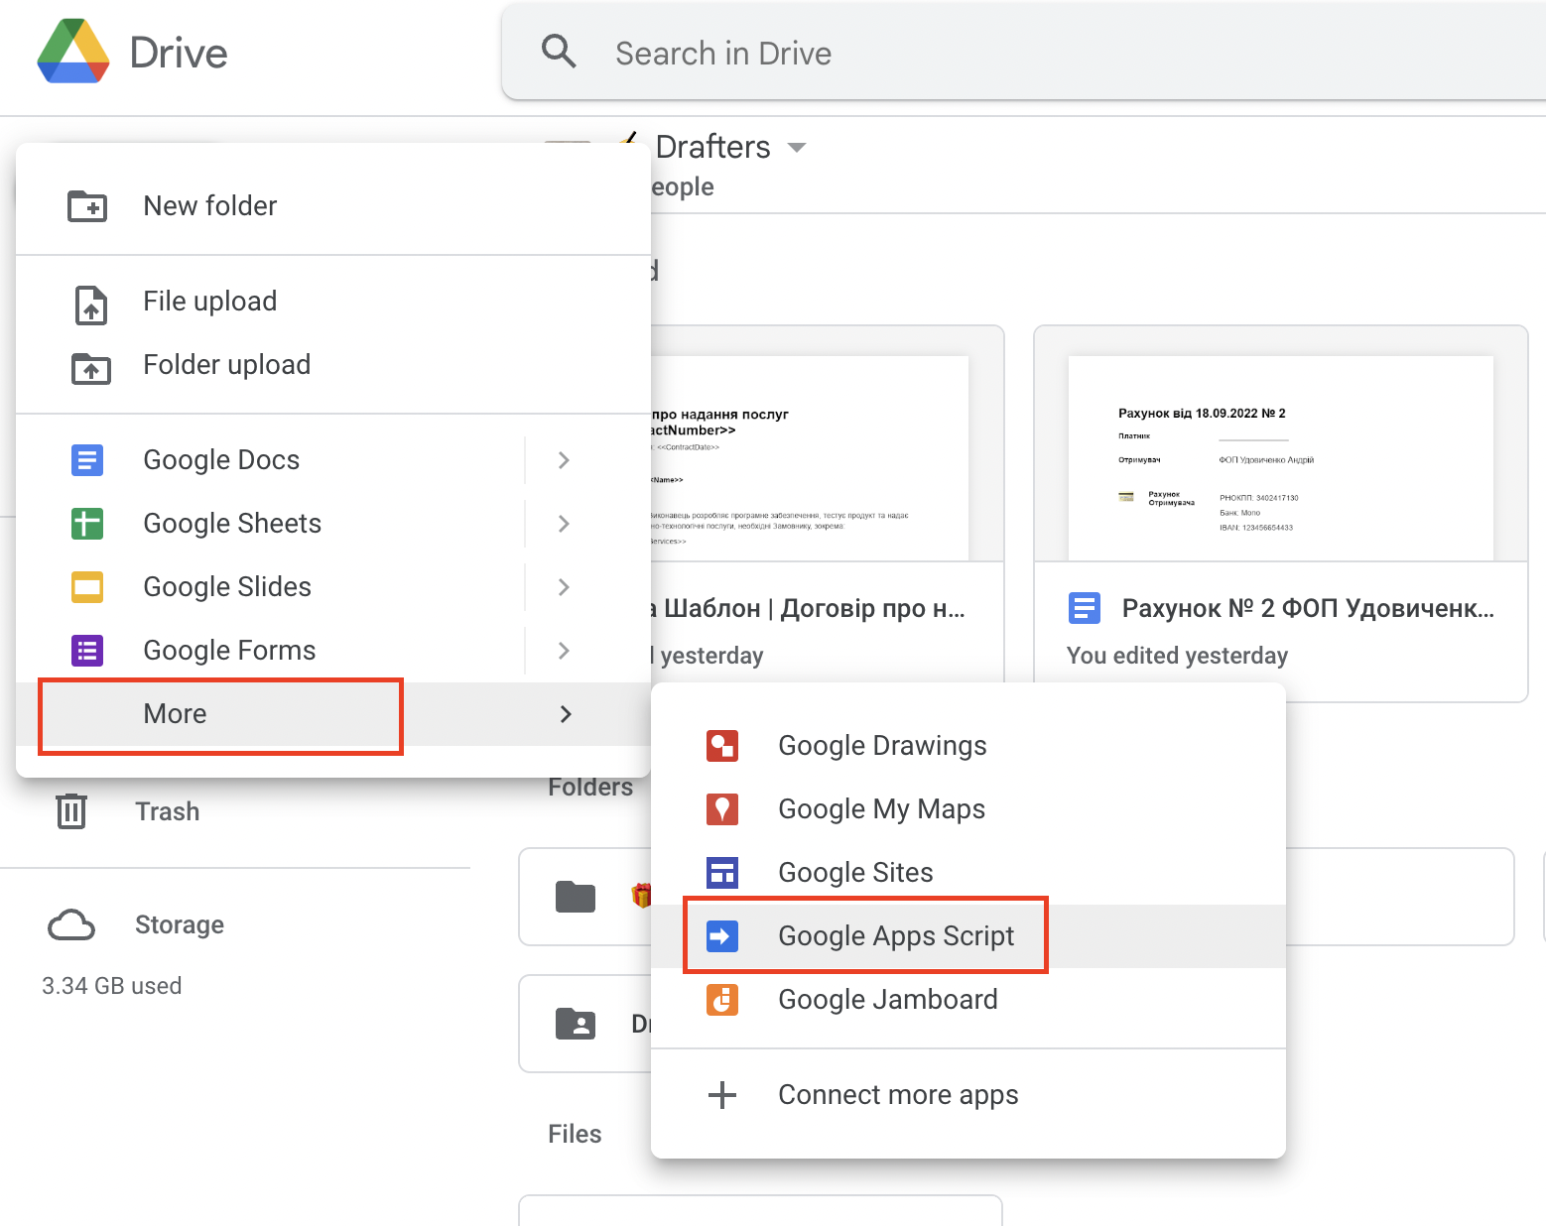Viewport: 1546px width, 1226px height.
Task: Click Connect more apps
Action: [897, 1095]
